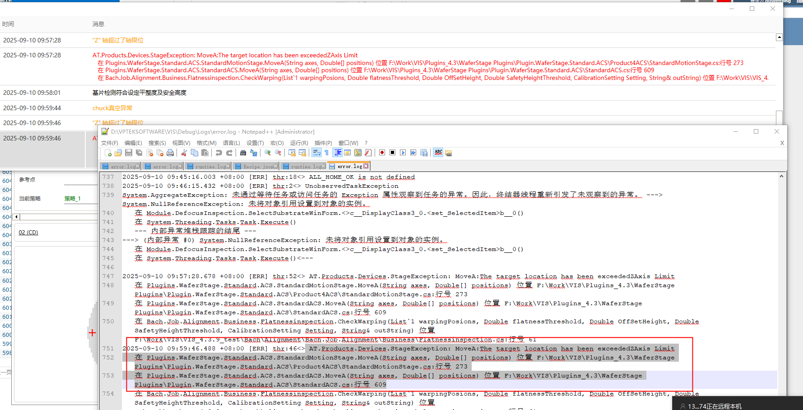Image resolution: width=803 pixels, height=410 pixels.
Task: Toggle word wrap in the toolbar
Action: [316, 153]
